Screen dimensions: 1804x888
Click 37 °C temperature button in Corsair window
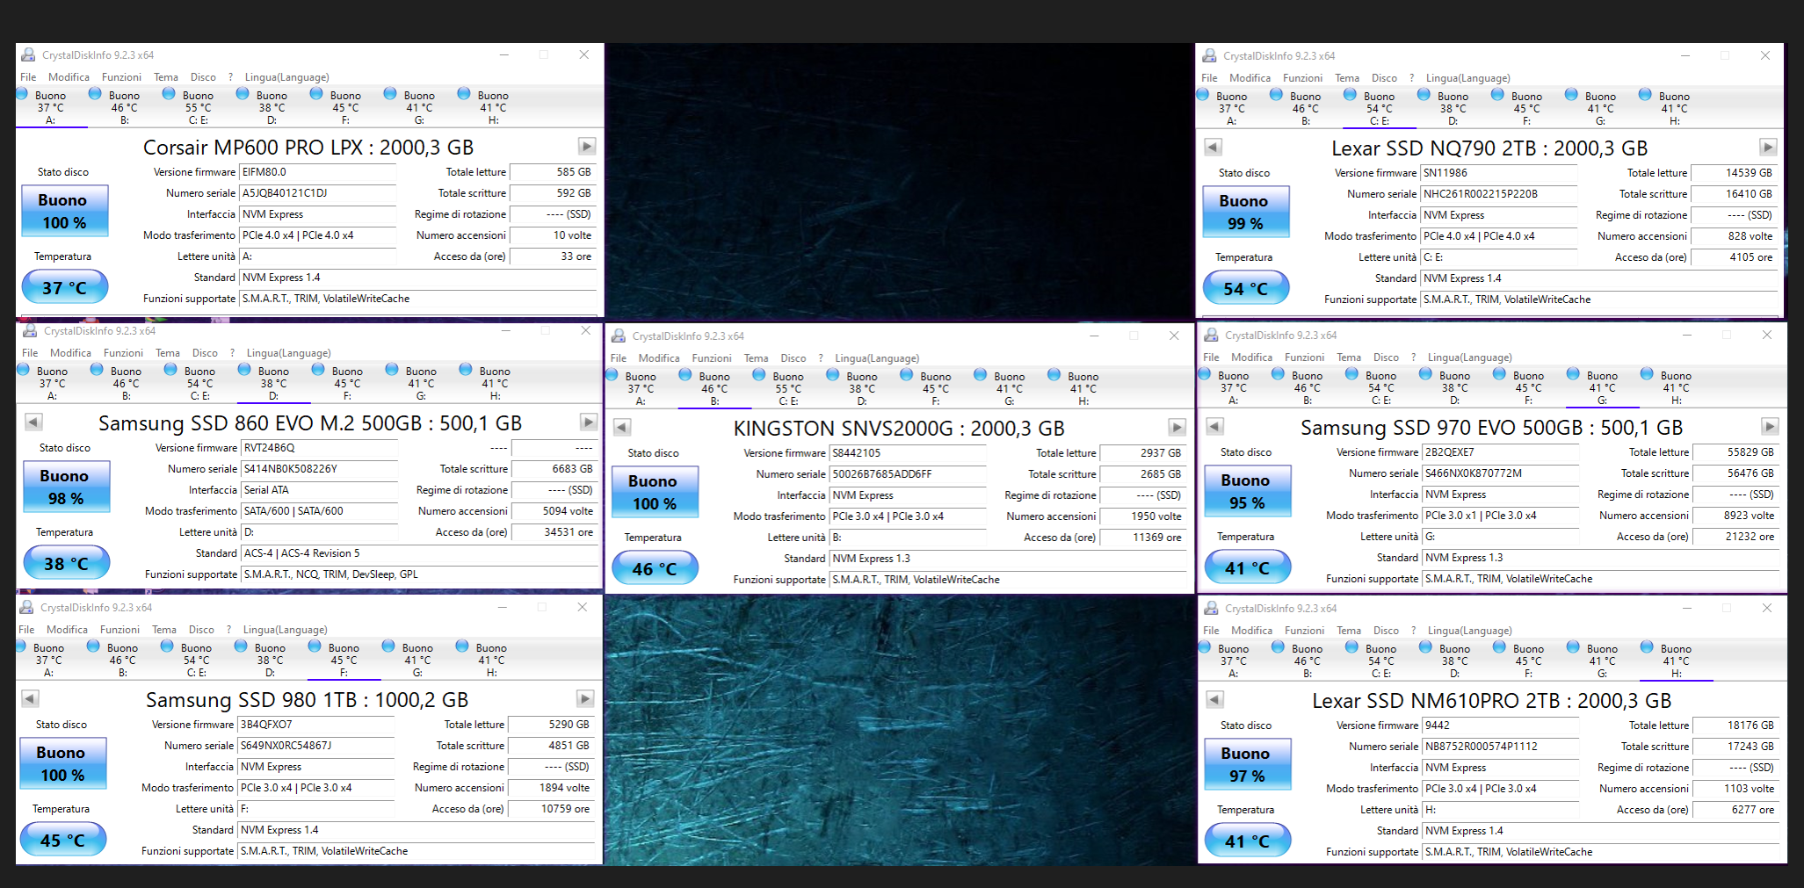click(x=64, y=287)
